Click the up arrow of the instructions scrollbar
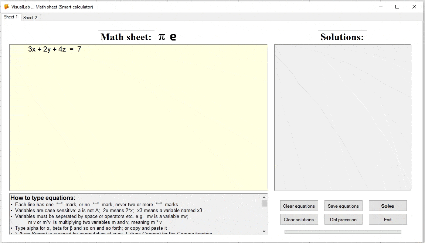Viewport: 425px width, 243px height. (264, 197)
